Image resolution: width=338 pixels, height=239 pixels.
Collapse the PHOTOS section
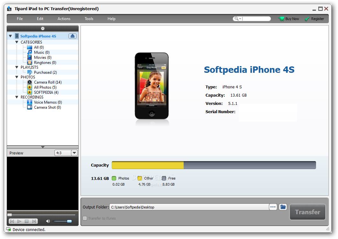pos(17,77)
